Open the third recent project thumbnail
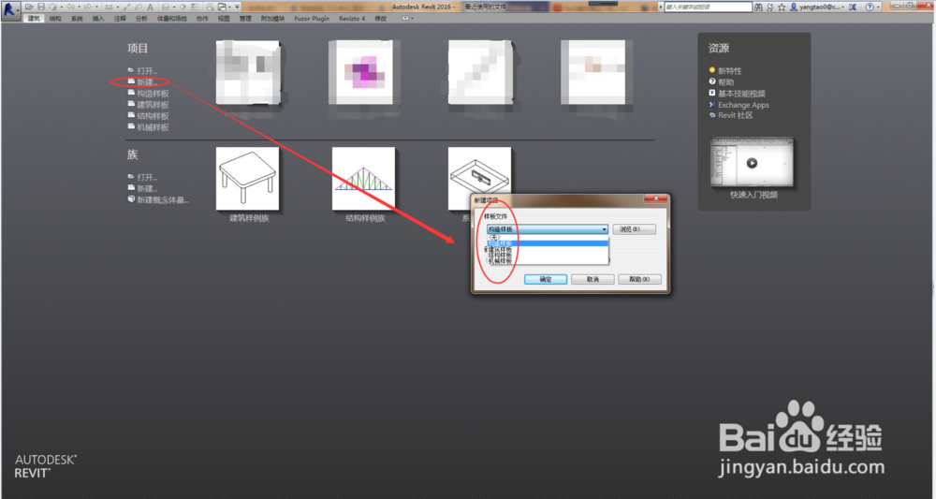This screenshot has width=936, height=499. 480,72
